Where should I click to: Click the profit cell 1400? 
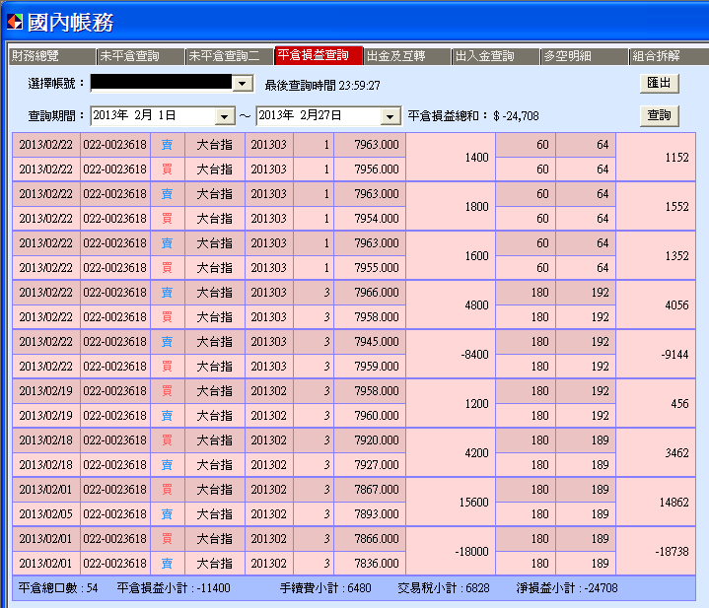[x=451, y=158]
